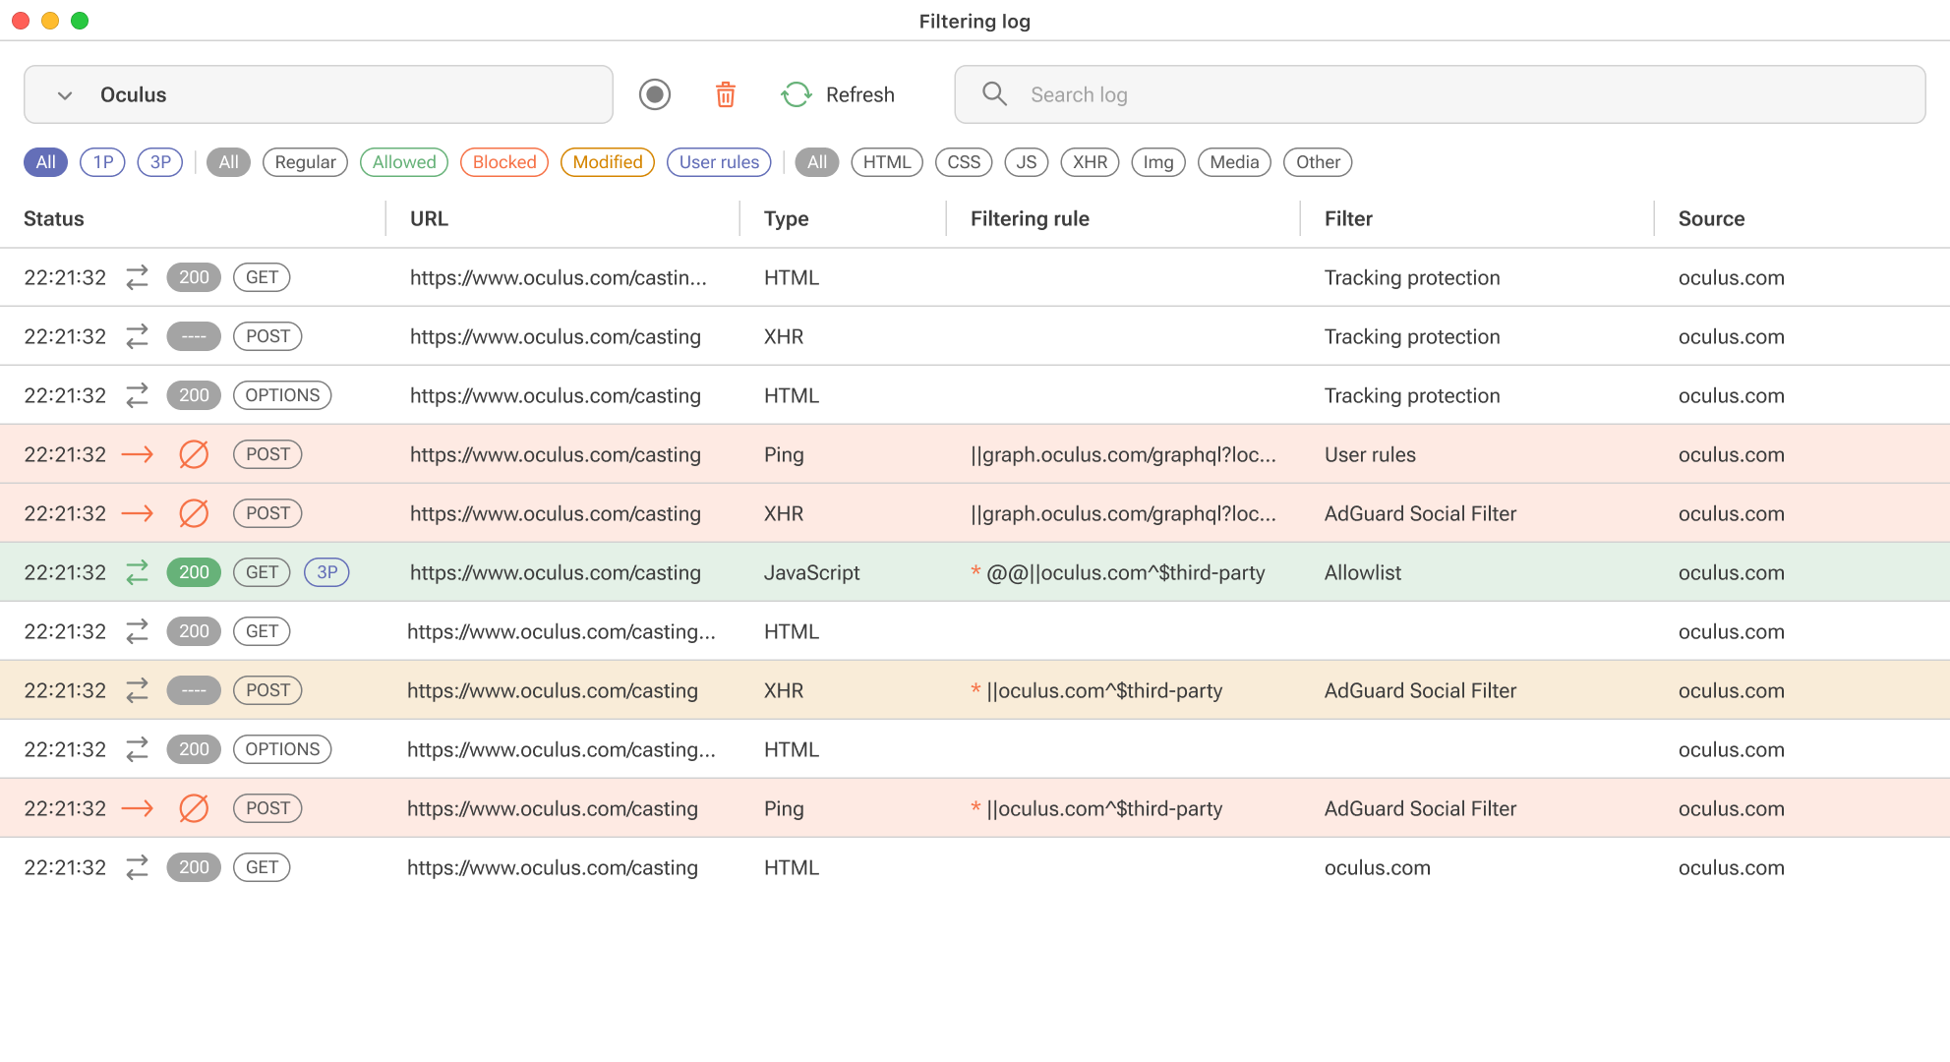This screenshot has height=1062, width=1950.
Task: Expand the chevron next to Oculus
Action: point(65,95)
